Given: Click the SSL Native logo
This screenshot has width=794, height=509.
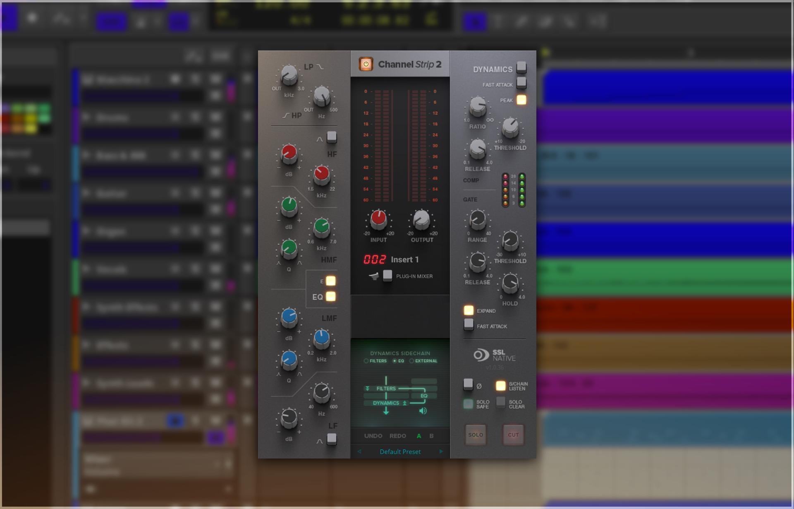Looking at the screenshot, I should click(x=495, y=355).
